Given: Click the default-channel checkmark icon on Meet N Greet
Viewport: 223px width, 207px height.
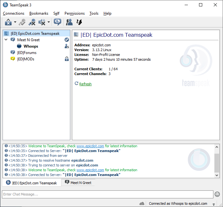Looking at the screenshot, I should [x=67, y=40].
